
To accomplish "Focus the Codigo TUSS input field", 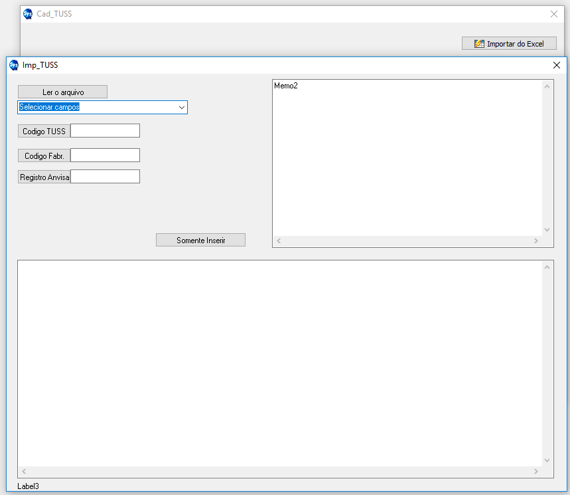I will (x=105, y=131).
